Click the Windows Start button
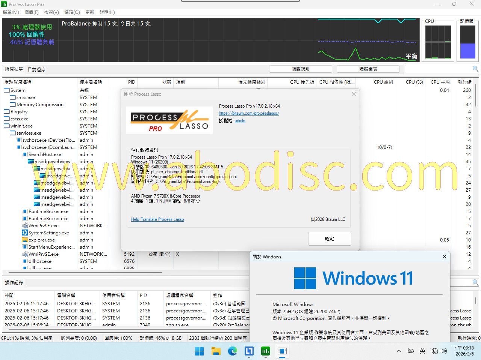Screen dimensions: 481x360 click(200, 351)
